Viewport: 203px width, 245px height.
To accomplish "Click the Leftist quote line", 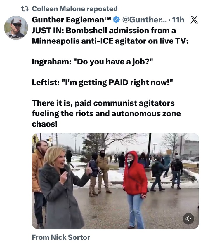I will pyautogui.click(x=102, y=82).
